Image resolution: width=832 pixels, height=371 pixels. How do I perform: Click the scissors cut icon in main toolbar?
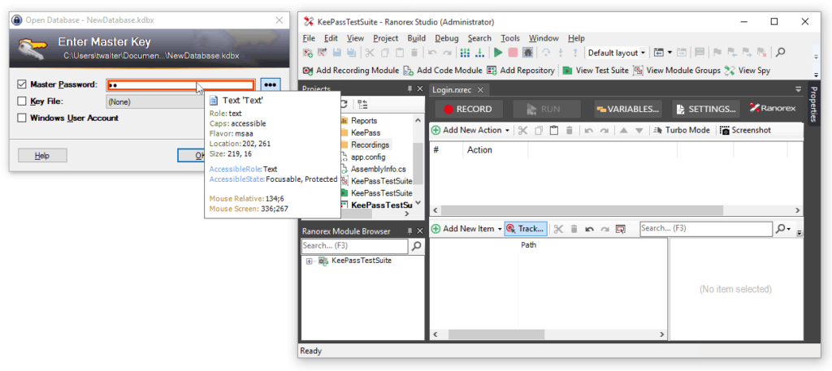[370, 53]
